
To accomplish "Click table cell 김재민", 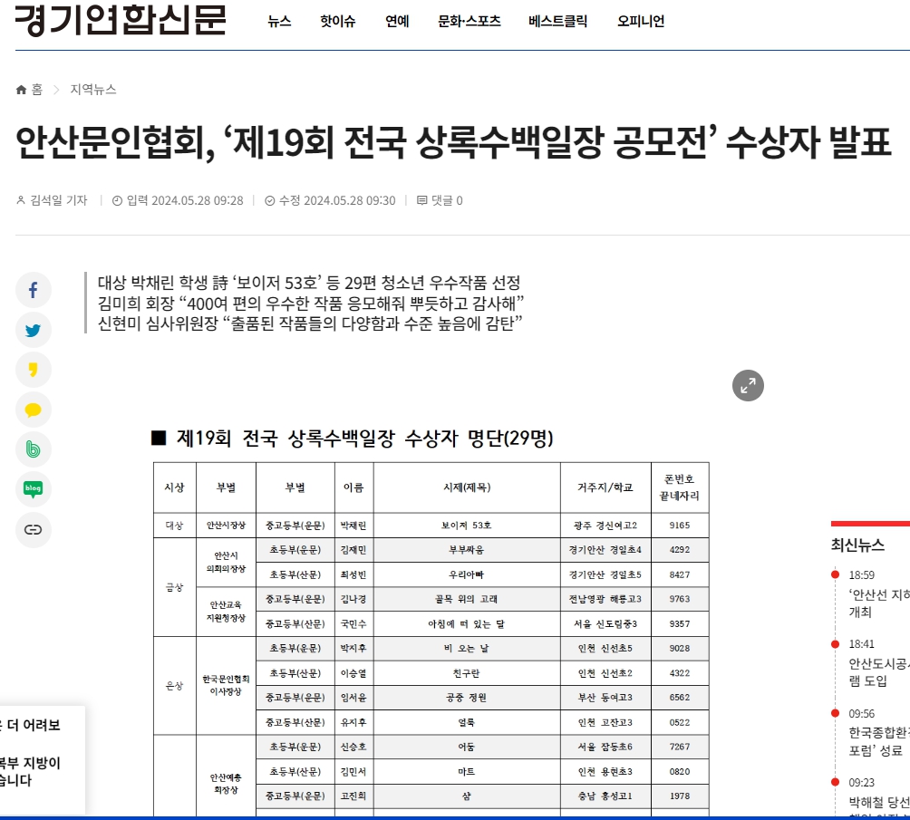I will [353, 550].
